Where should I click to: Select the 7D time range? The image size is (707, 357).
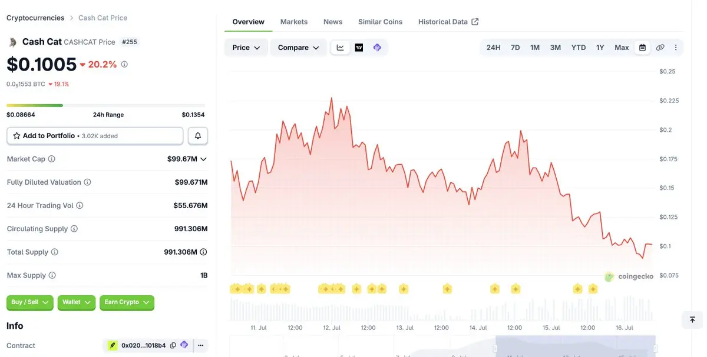(x=516, y=48)
